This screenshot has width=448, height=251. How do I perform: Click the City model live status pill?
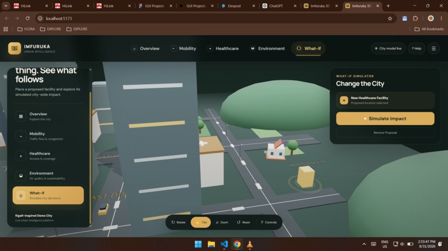pyautogui.click(x=388, y=48)
